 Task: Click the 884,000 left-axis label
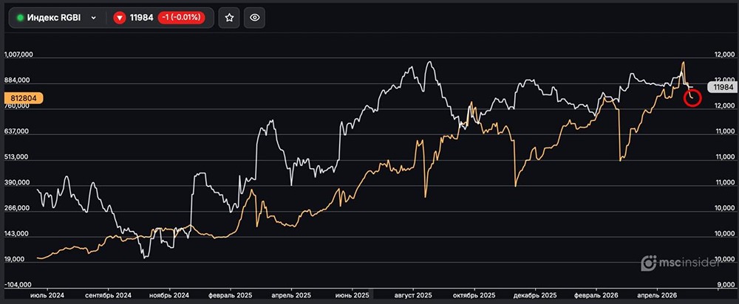click(x=16, y=80)
